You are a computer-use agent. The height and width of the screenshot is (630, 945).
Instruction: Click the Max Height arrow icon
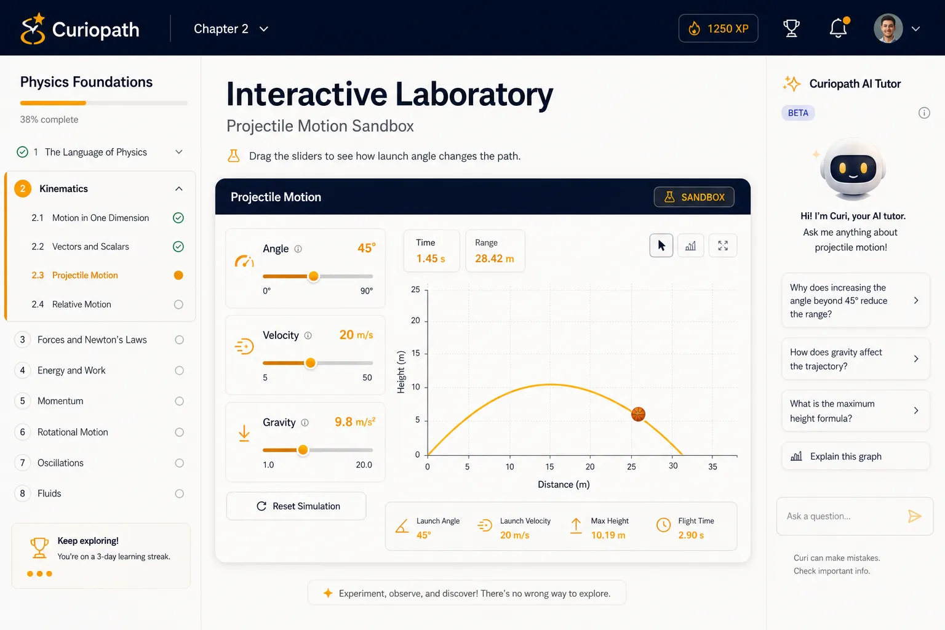click(x=576, y=525)
